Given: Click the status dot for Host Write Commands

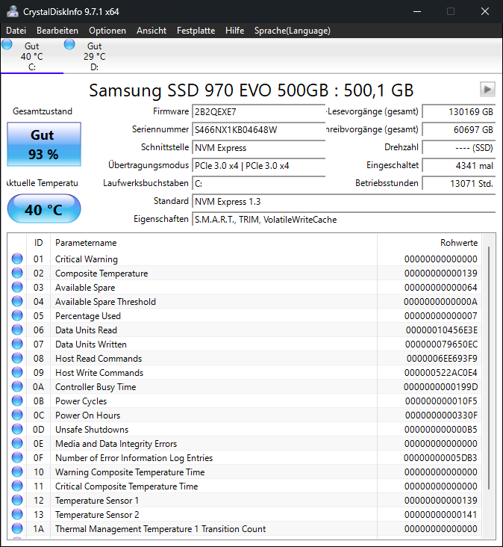Looking at the screenshot, I should (x=17, y=372).
